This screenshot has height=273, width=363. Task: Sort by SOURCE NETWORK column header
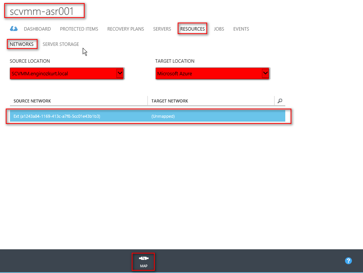coord(32,101)
